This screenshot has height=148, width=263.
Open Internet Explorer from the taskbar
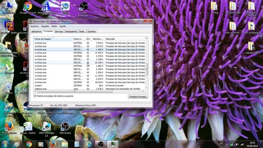click(89, 144)
